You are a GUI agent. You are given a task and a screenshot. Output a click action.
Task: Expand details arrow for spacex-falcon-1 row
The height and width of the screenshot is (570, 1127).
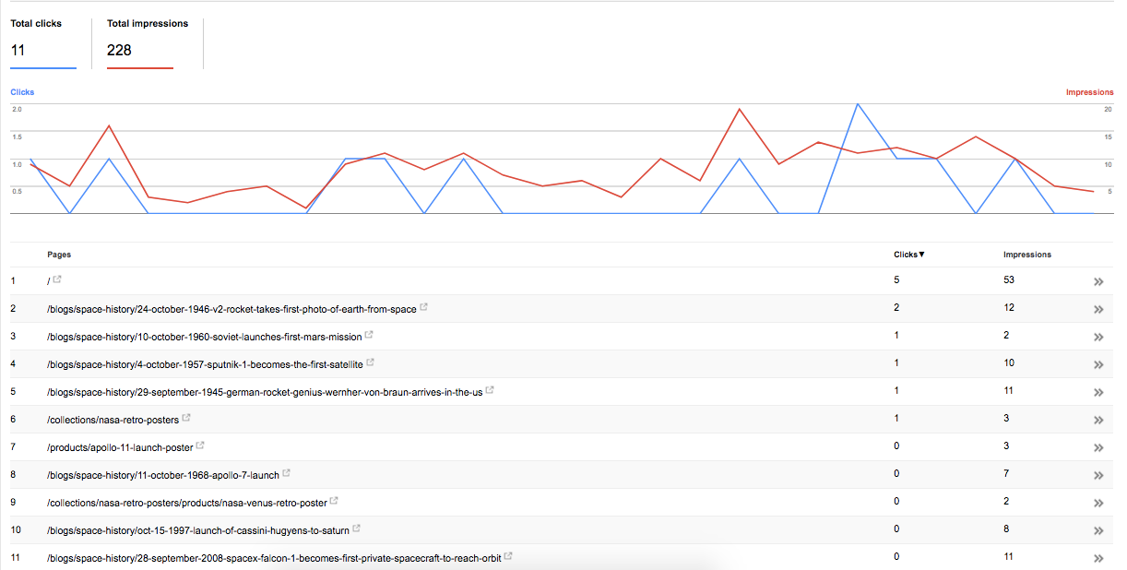click(x=1098, y=558)
